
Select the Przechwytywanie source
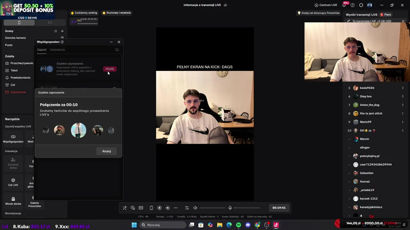tap(19, 63)
